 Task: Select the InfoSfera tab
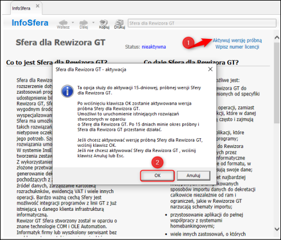(x=21, y=9)
